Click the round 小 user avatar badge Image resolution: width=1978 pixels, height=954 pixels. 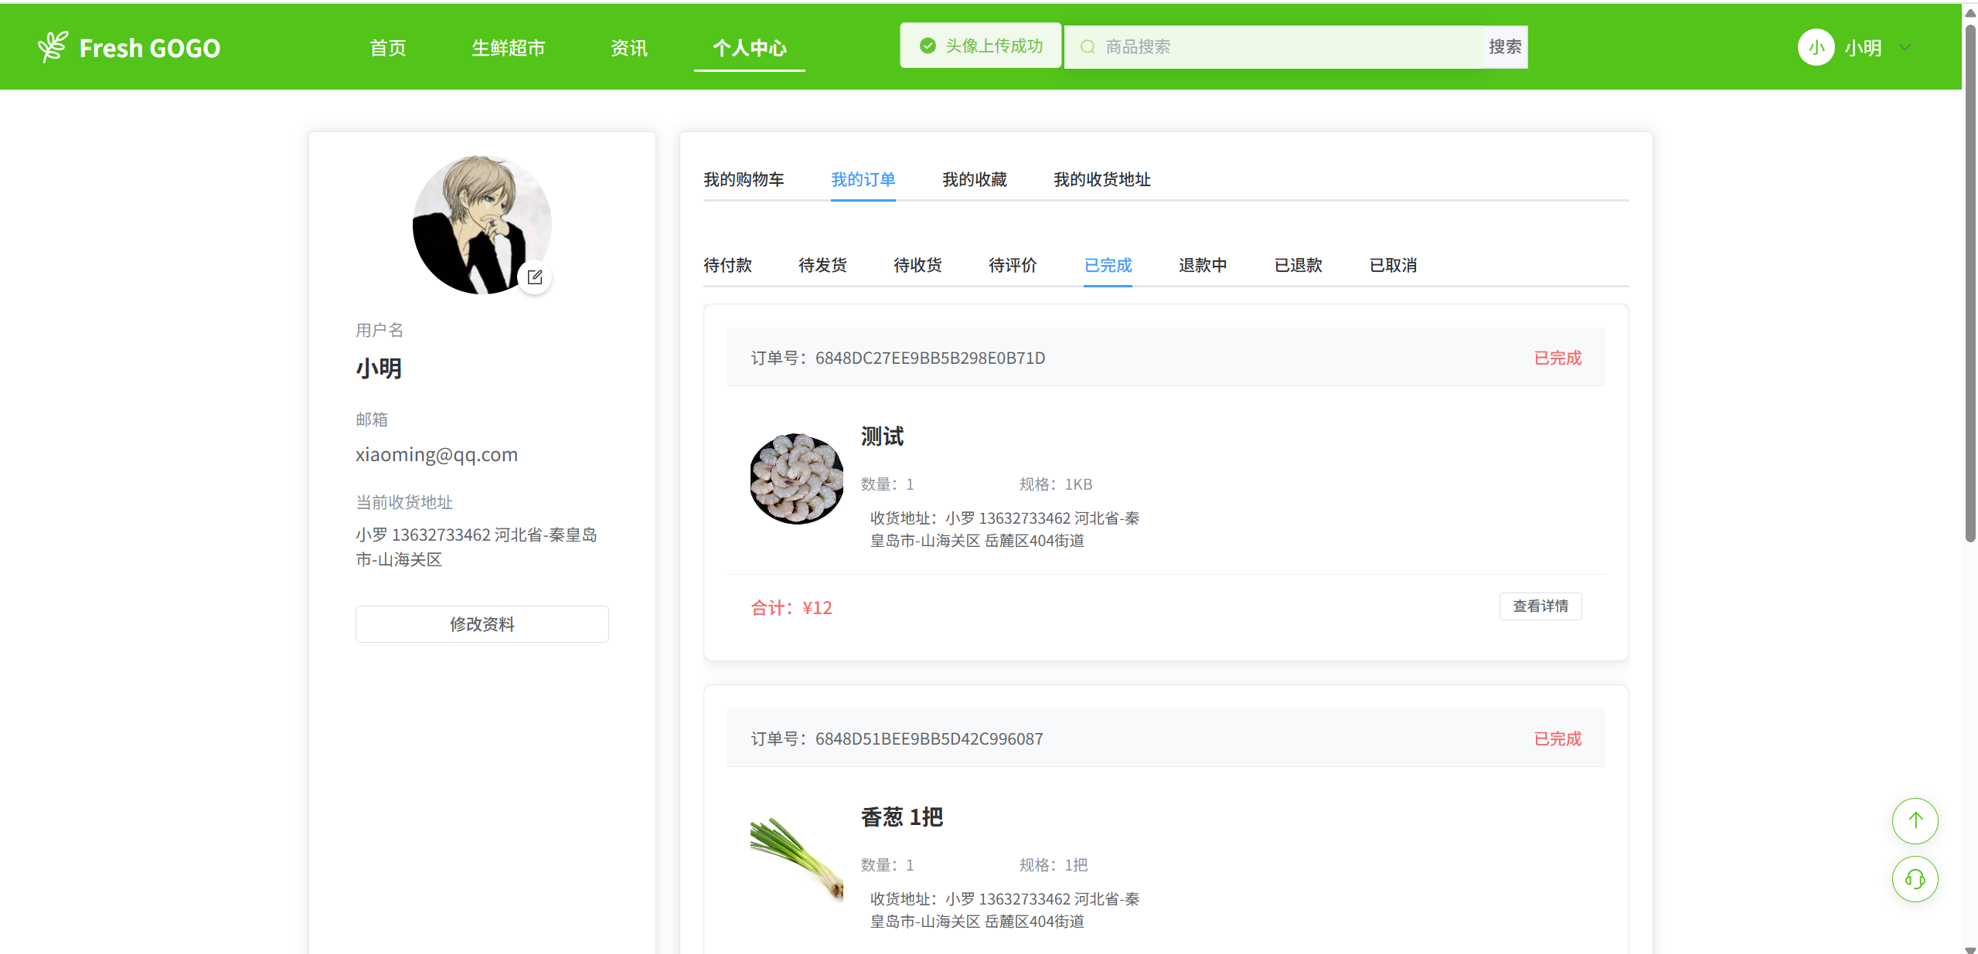[1816, 48]
